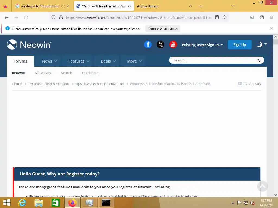Go to Home breadcrumb

click(x=17, y=84)
